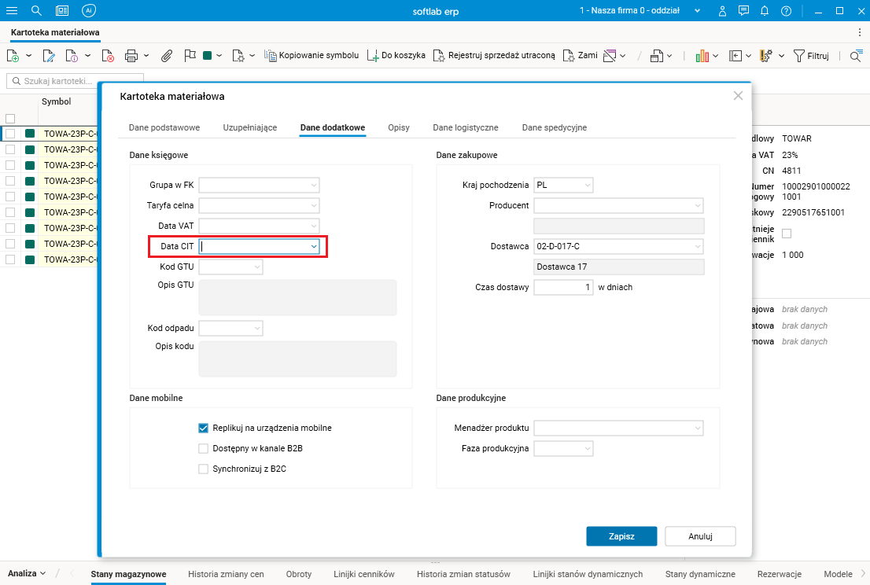Click the printer icon in toolbar
The width and height of the screenshot is (870, 585).
131,56
